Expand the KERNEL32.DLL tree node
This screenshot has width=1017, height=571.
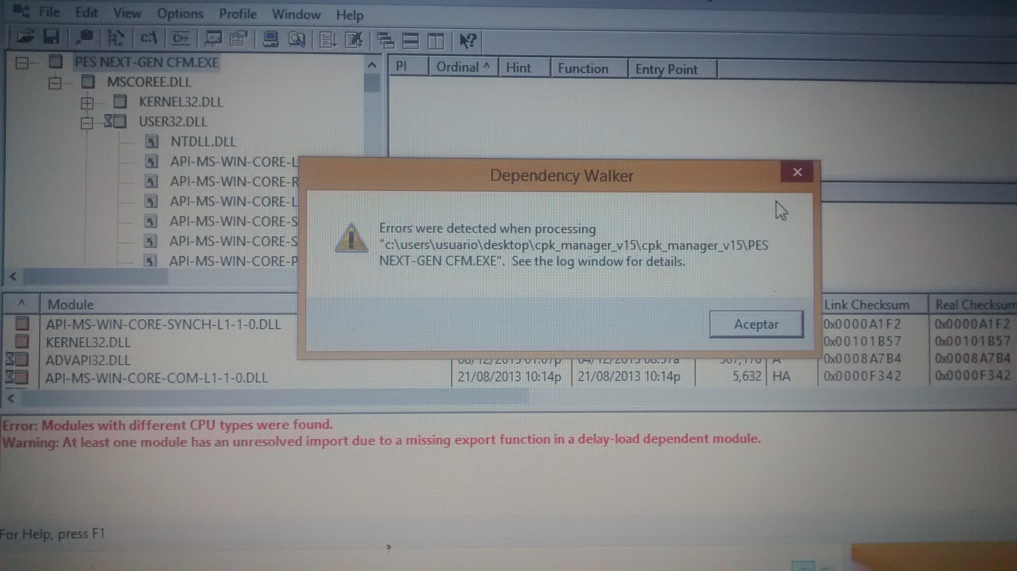click(87, 103)
